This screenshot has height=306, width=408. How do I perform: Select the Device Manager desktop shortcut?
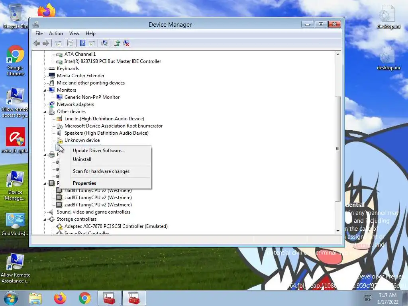pyautogui.click(x=16, y=186)
